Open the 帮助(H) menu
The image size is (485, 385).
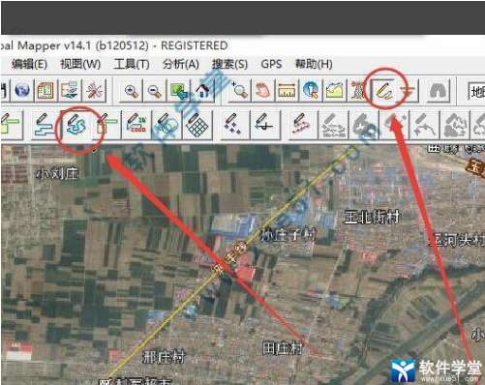point(314,64)
